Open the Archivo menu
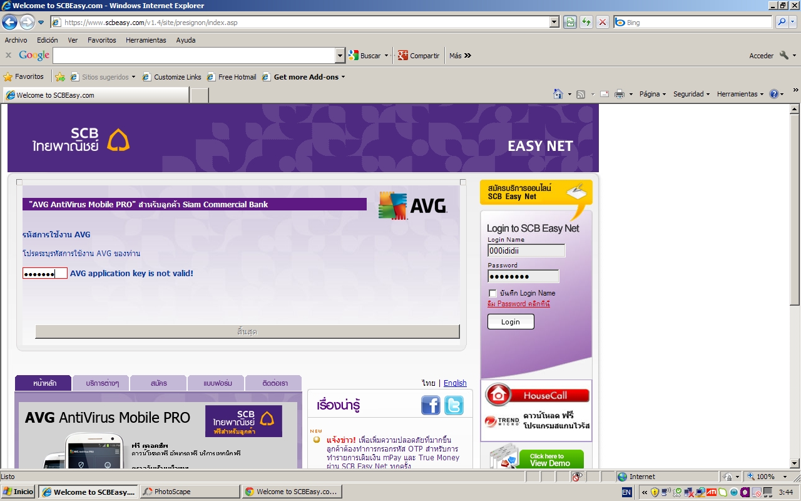Image resolution: width=801 pixels, height=501 pixels. coord(16,40)
